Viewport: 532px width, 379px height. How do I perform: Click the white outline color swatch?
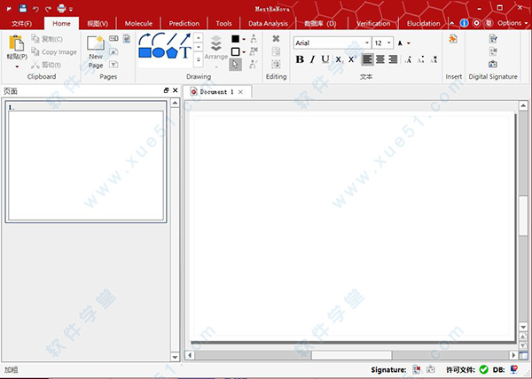click(236, 52)
